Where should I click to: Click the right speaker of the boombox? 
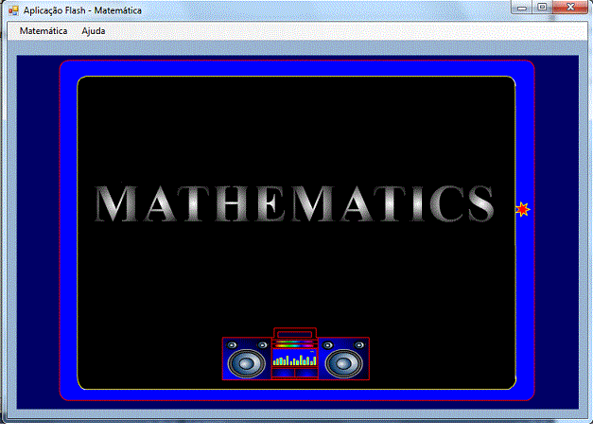(343, 363)
